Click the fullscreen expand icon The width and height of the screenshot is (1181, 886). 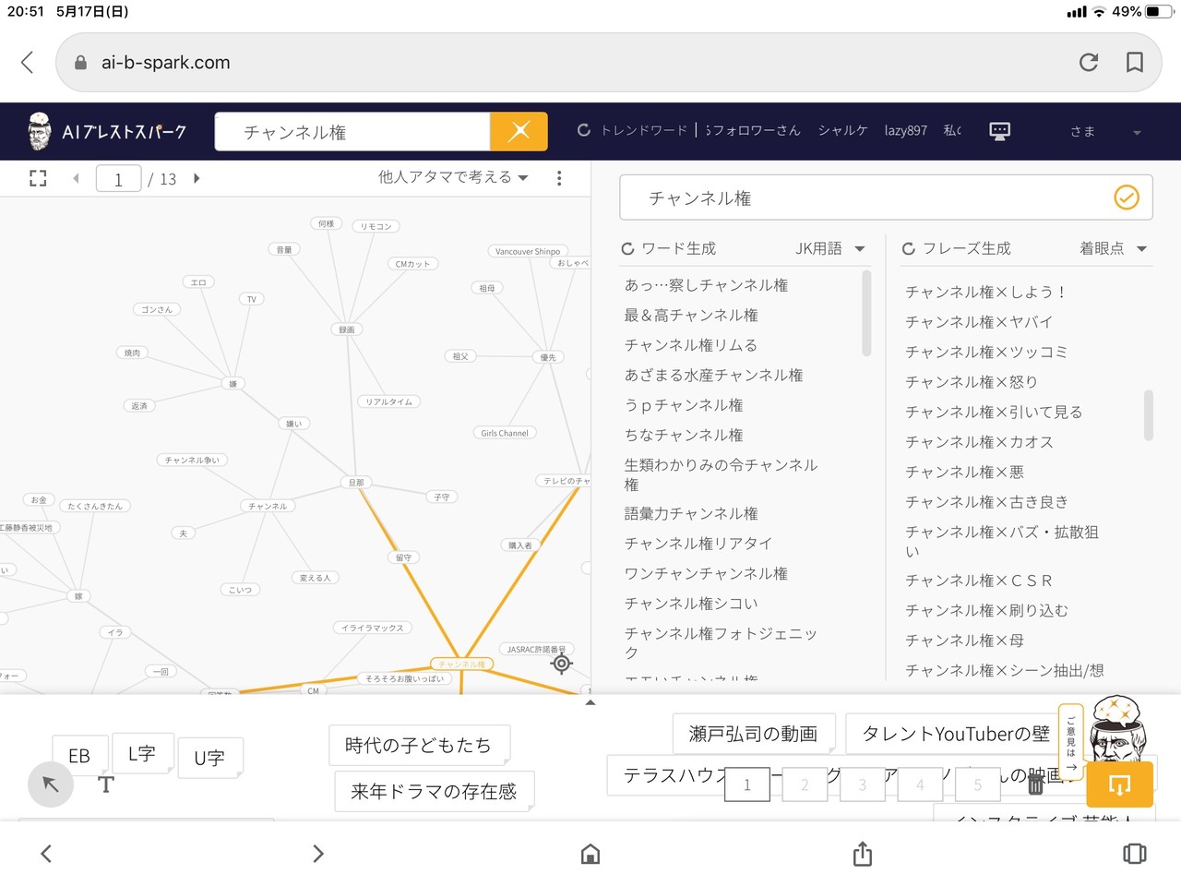38,178
